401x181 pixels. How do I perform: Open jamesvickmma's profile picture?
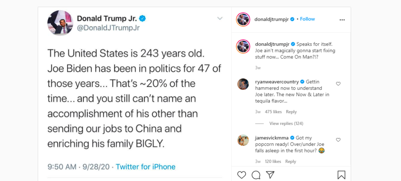243,140
